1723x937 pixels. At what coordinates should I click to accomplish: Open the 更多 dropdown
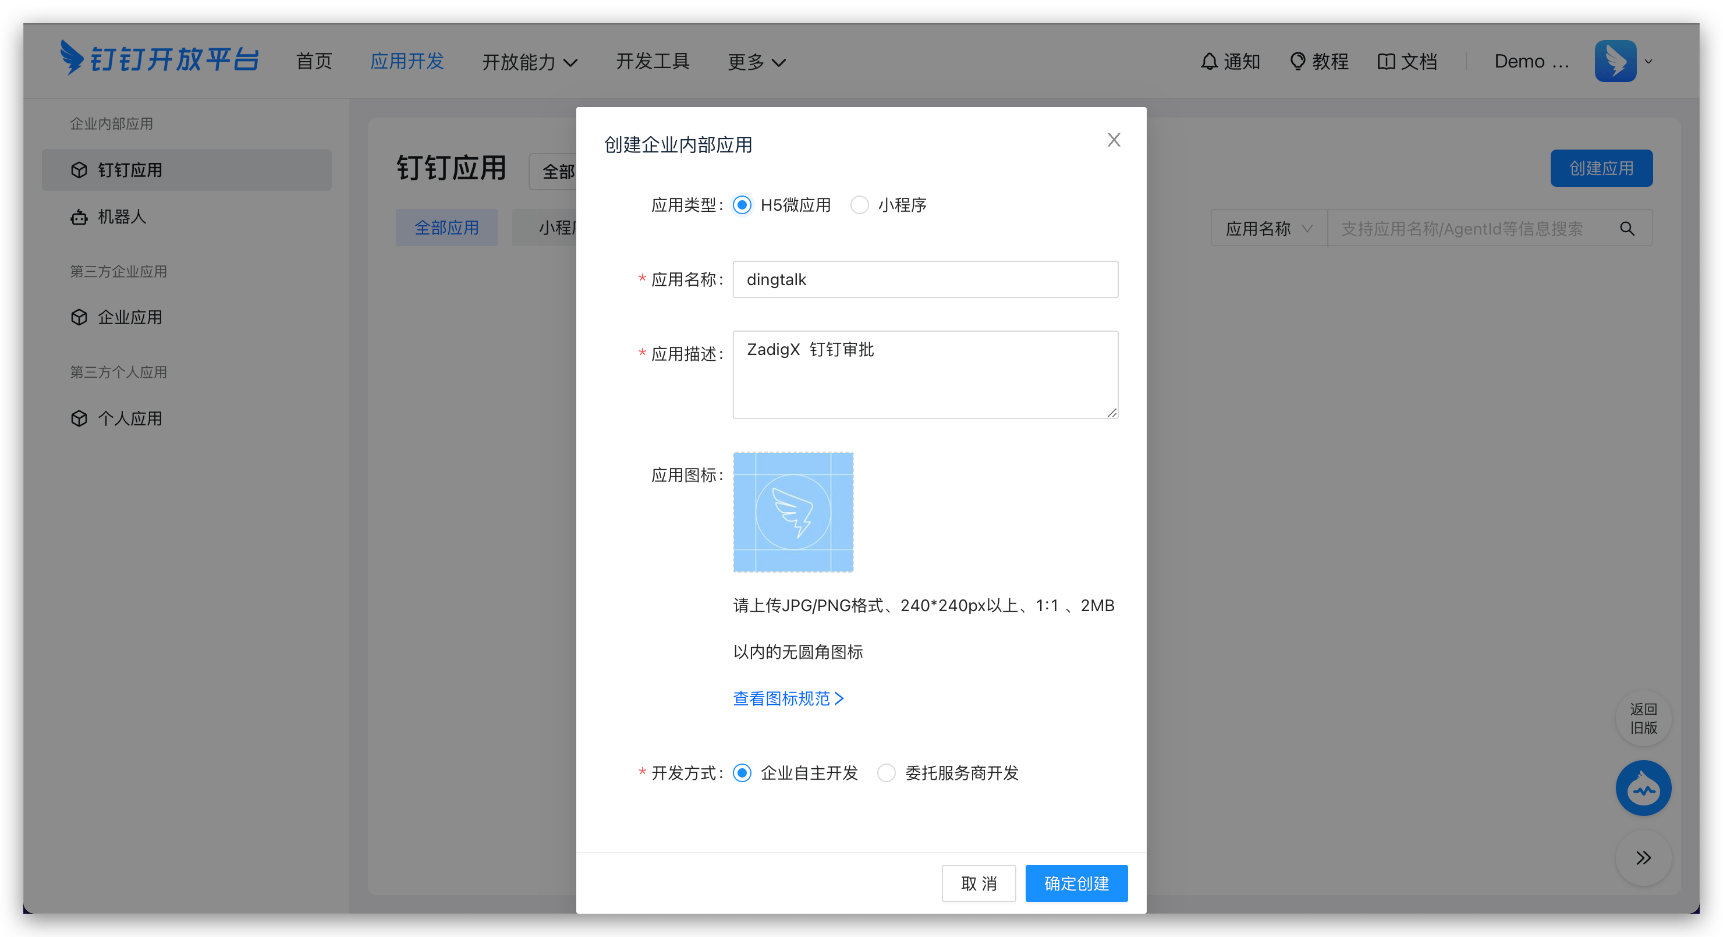pos(754,62)
